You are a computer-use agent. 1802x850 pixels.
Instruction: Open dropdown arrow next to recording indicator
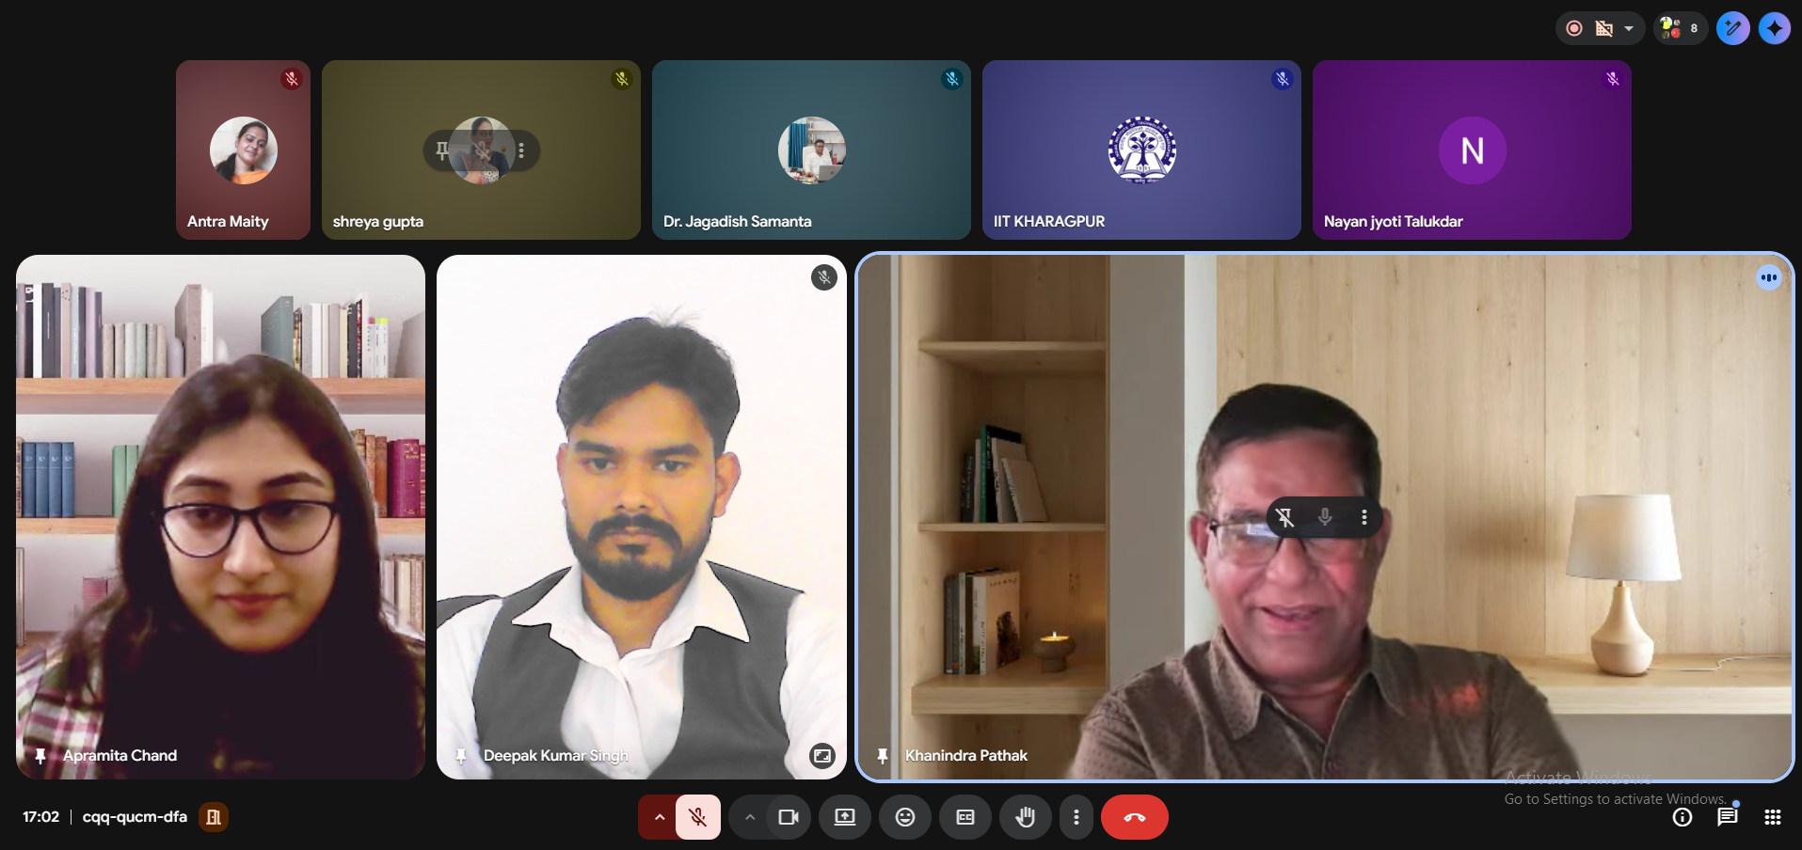tap(1629, 28)
